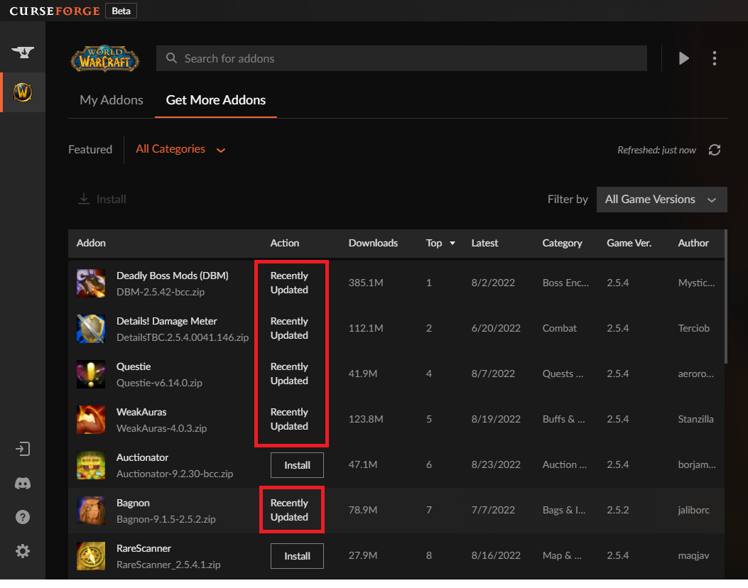This screenshot has height=588, width=748.
Task: Click the search magnifier icon
Action: (x=171, y=58)
